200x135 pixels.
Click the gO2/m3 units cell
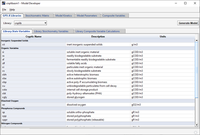[163, 105]
